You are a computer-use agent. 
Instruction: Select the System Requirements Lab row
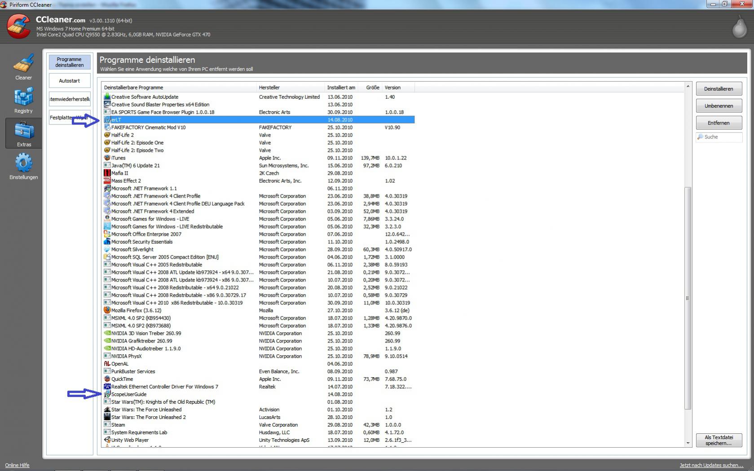[x=259, y=432]
